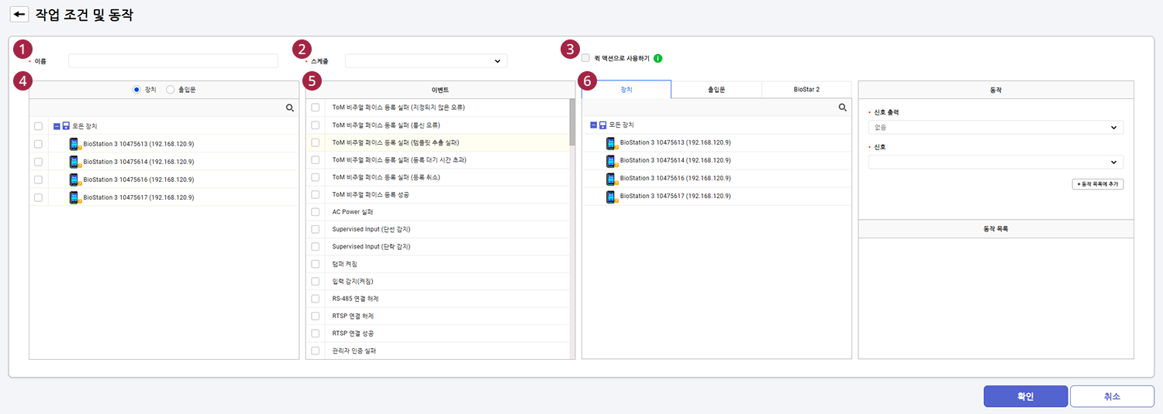Image resolution: width=1163 pixels, height=414 pixels.
Task: Click the name input field
Action: coord(173,61)
